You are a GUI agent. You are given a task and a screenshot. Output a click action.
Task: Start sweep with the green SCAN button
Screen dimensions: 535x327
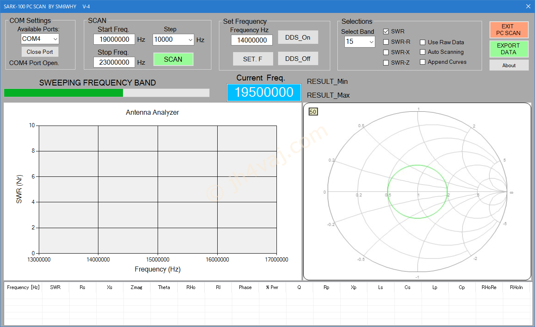pos(173,59)
